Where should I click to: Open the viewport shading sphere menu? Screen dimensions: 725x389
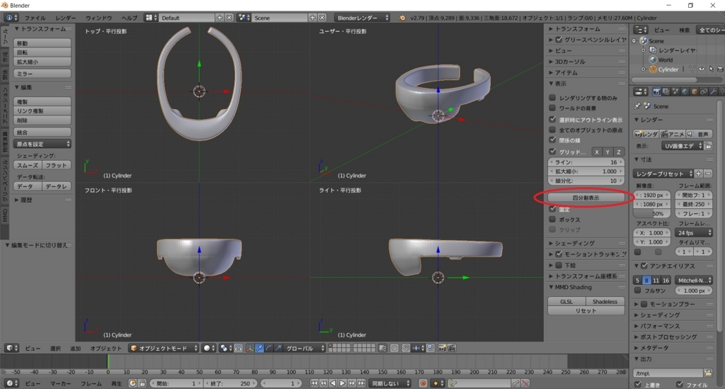[210, 348]
